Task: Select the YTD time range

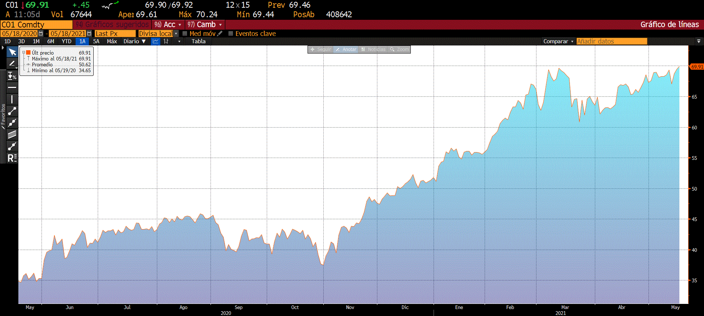Action: click(67, 41)
